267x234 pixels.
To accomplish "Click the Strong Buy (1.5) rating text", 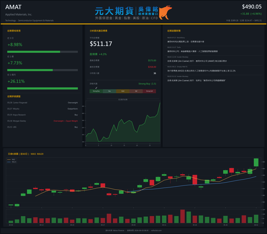I will pyautogui.click(x=147, y=84).
